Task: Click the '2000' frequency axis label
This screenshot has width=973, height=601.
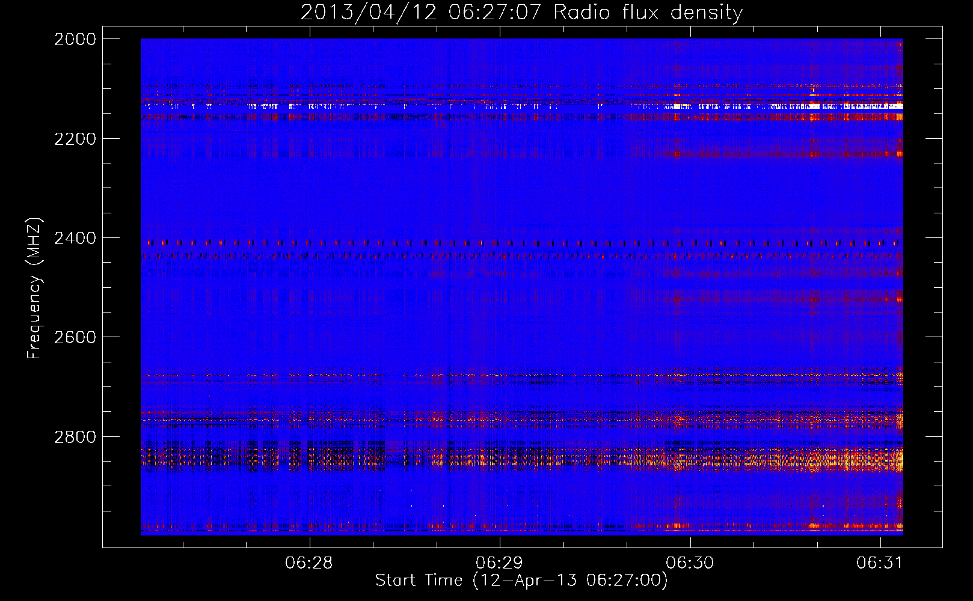Action: tap(75, 39)
